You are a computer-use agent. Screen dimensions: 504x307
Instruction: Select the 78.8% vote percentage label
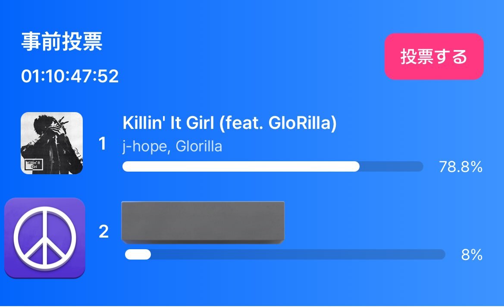click(460, 167)
